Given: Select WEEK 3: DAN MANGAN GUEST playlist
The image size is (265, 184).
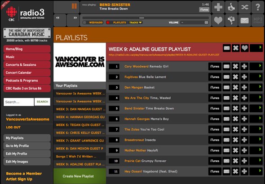Looking at the screenshot, I should (79, 109).
